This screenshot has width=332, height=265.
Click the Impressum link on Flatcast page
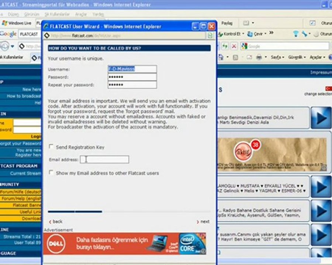click(x=321, y=73)
